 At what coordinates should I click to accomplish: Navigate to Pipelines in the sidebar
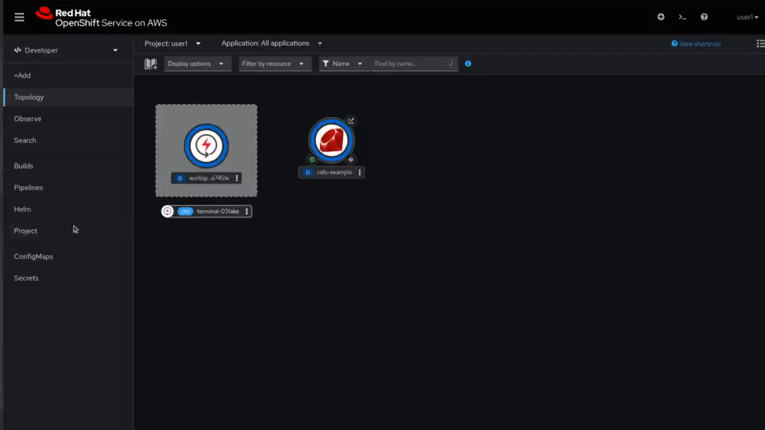coord(28,187)
